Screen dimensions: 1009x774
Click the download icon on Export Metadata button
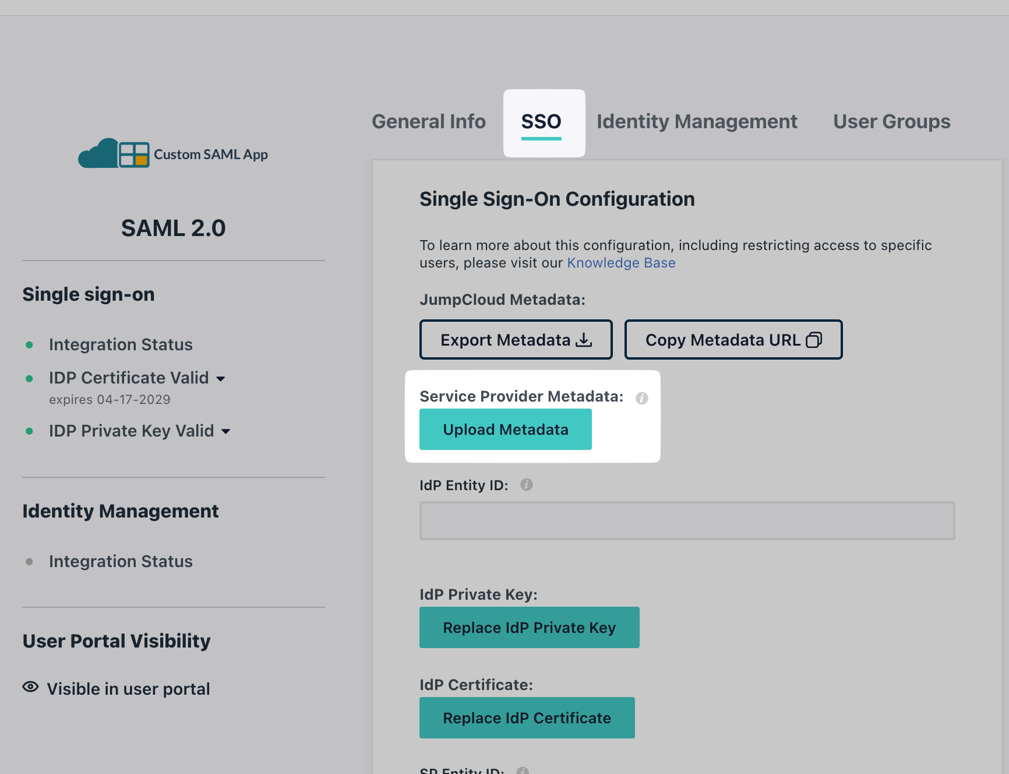(x=584, y=339)
